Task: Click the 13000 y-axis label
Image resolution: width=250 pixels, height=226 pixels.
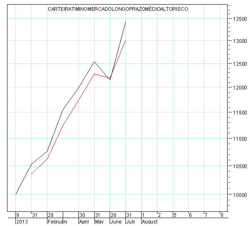Action: (240, 41)
